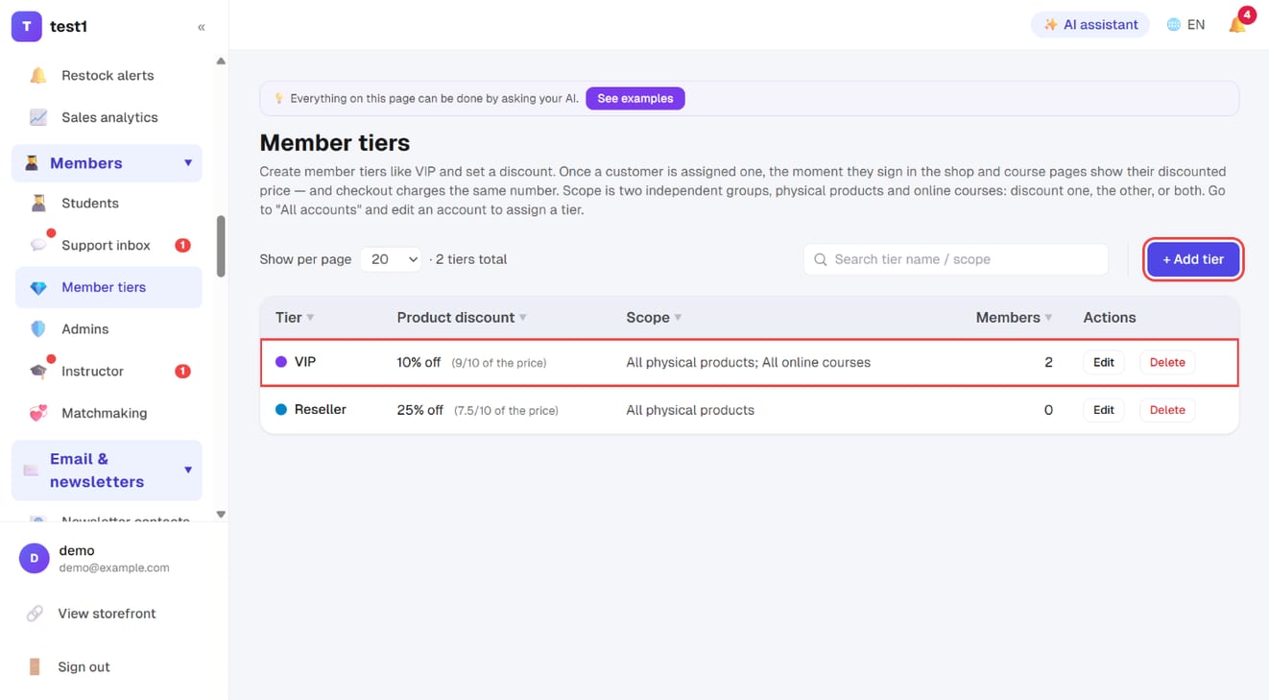Click the Instructor graduation cap icon

coord(38,372)
